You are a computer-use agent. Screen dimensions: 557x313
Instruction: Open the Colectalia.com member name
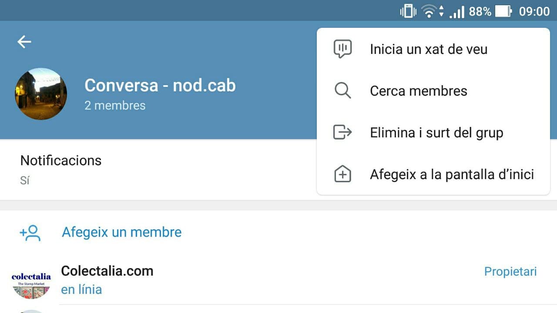(107, 271)
